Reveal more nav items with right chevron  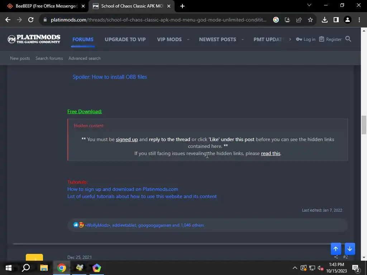pyautogui.click(x=290, y=39)
